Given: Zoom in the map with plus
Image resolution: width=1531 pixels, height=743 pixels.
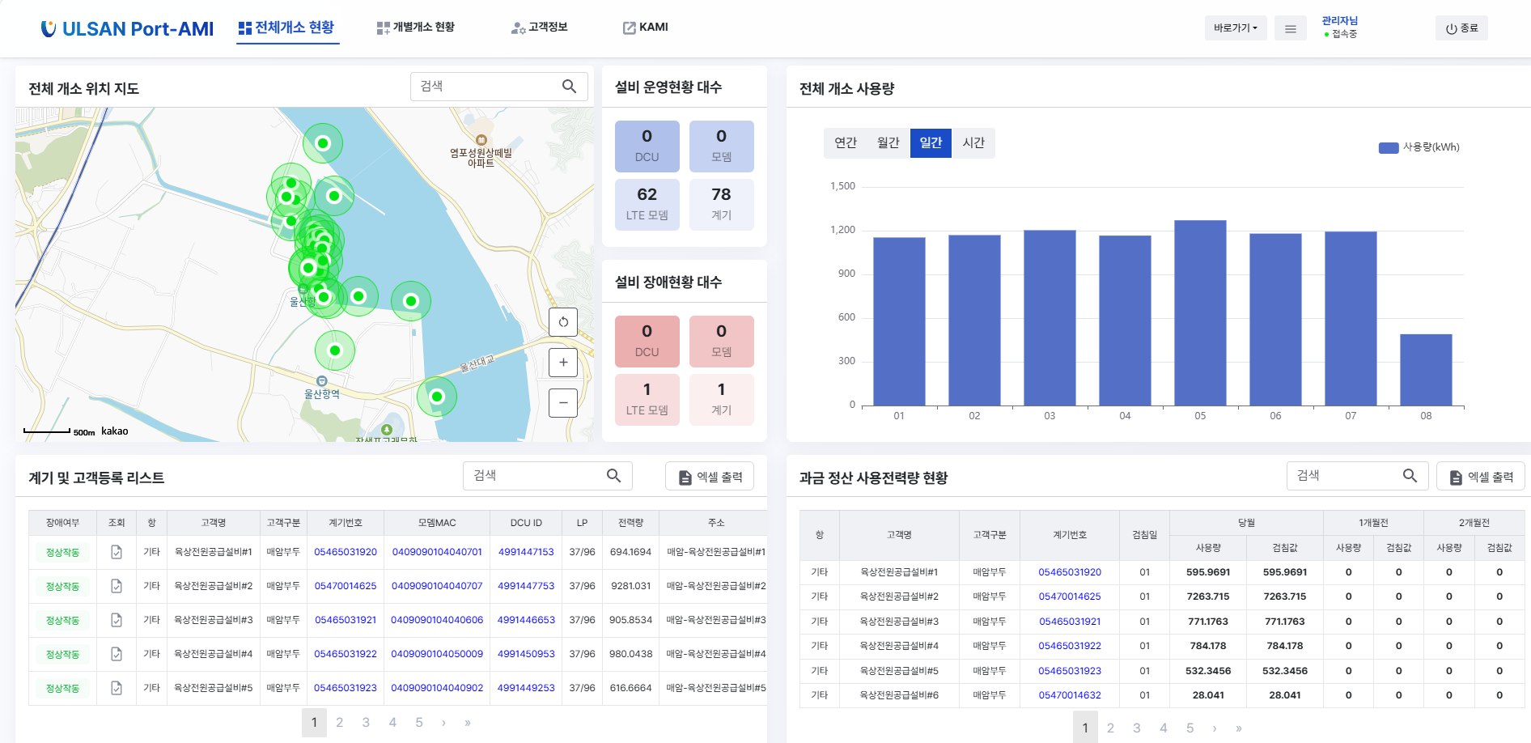Looking at the screenshot, I should [x=563, y=363].
